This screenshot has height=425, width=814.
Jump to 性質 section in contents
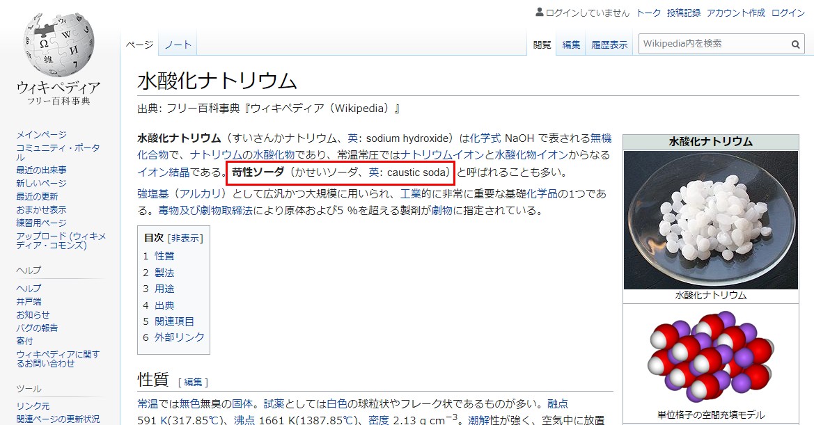(164, 256)
